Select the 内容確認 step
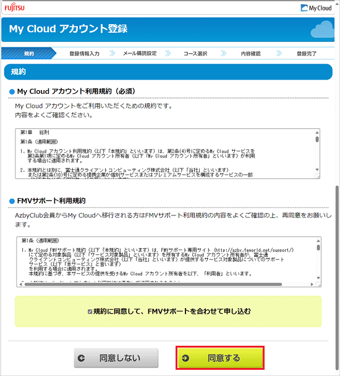The width and height of the screenshot is (340, 376). point(251,54)
